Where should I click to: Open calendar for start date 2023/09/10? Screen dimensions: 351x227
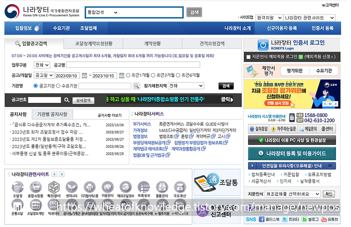pos(84,76)
